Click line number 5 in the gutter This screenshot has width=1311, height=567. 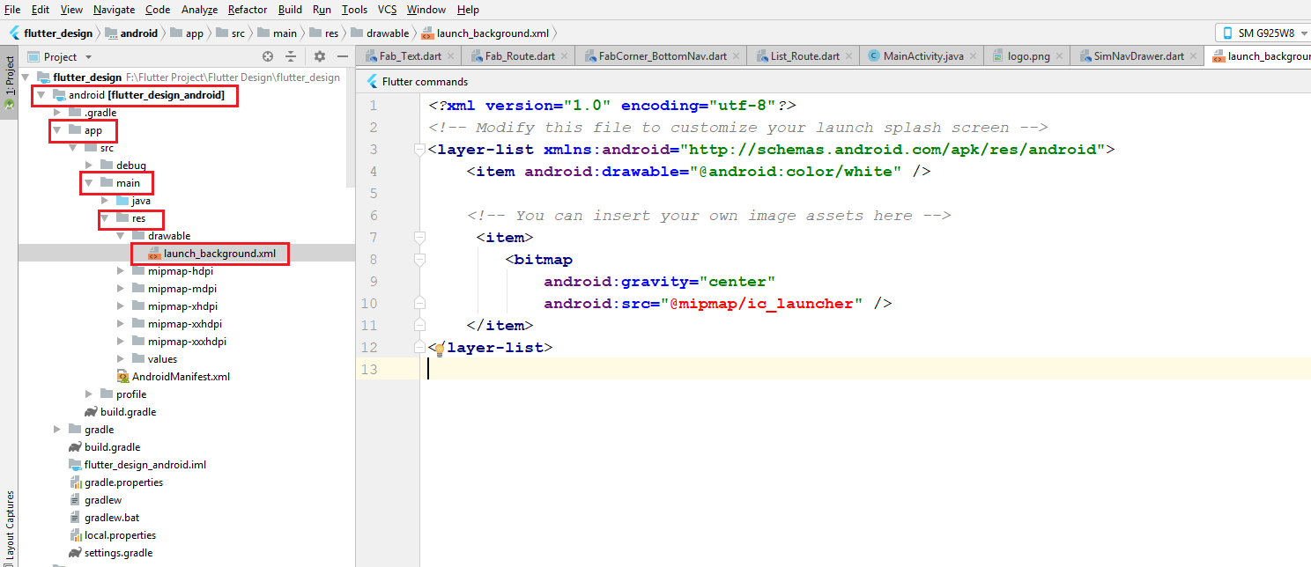click(x=373, y=194)
